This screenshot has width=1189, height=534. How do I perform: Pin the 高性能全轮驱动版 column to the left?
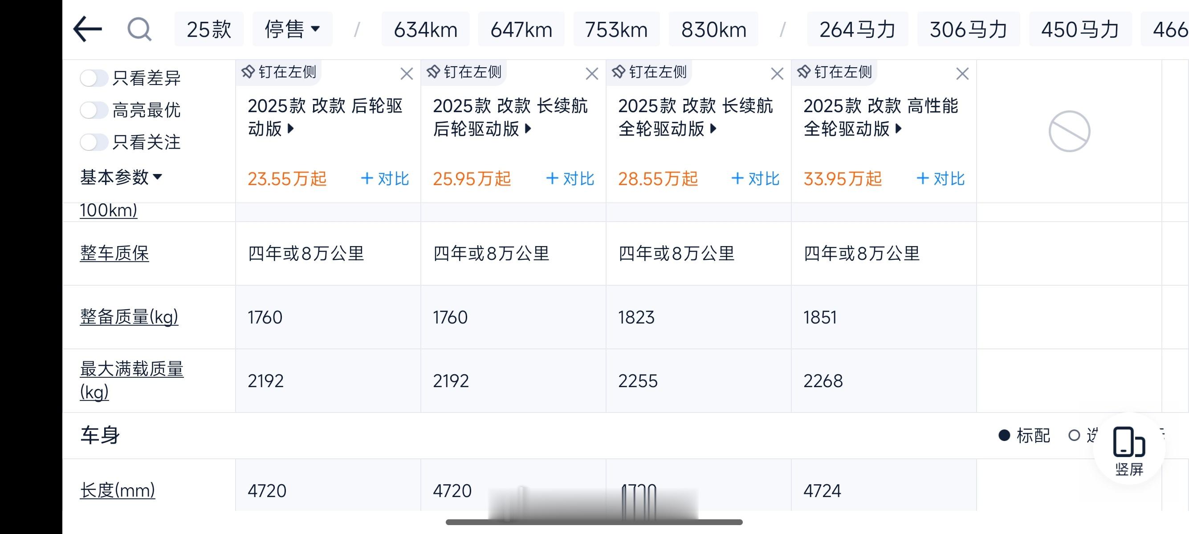pyautogui.click(x=834, y=72)
